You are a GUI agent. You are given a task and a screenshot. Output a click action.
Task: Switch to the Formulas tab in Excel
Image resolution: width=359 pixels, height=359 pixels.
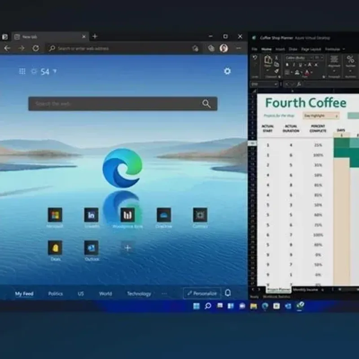[333, 49]
